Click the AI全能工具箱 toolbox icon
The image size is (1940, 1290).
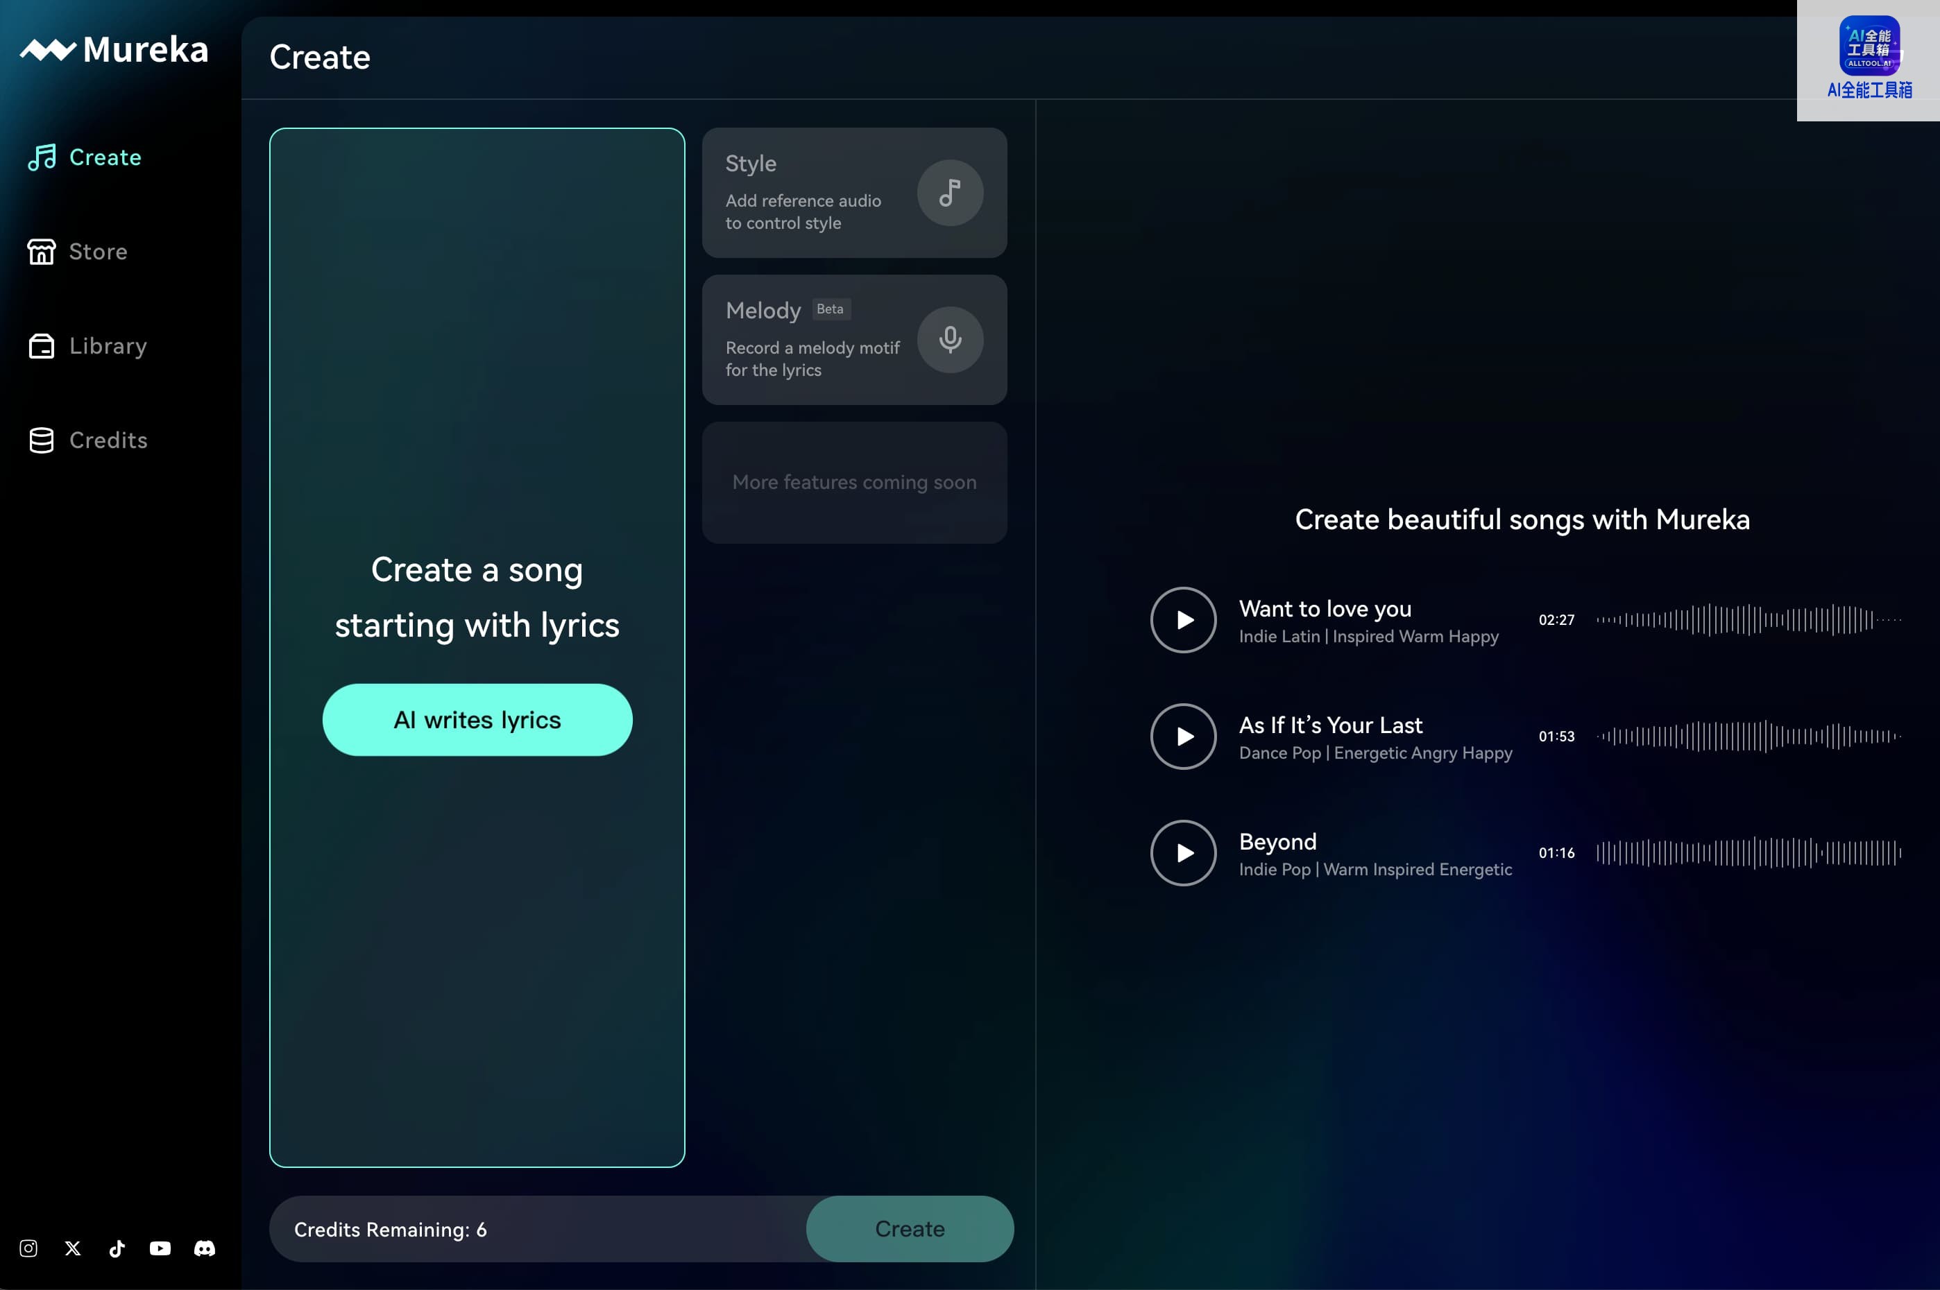[1869, 45]
